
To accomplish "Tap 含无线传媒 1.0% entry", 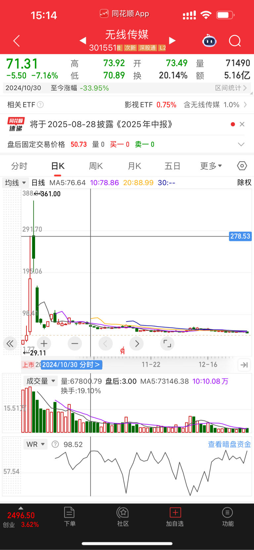I will click(211, 105).
